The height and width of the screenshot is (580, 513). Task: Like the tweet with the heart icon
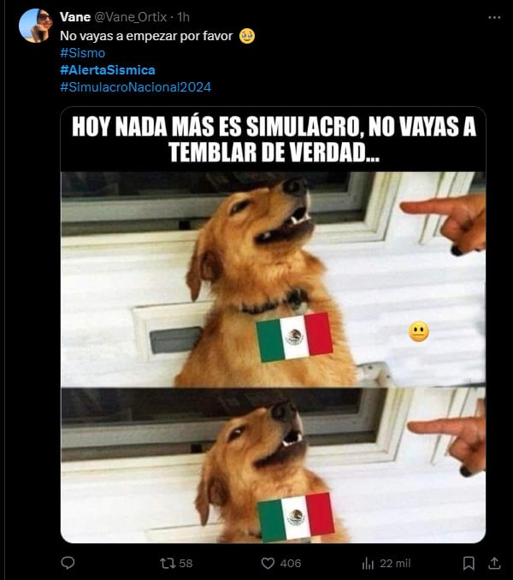tap(268, 564)
